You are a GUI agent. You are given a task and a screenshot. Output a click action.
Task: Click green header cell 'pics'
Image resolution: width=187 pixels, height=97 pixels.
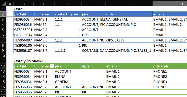pos(68,66)
